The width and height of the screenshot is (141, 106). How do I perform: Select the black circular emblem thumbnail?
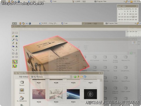[x=91, y=94]
